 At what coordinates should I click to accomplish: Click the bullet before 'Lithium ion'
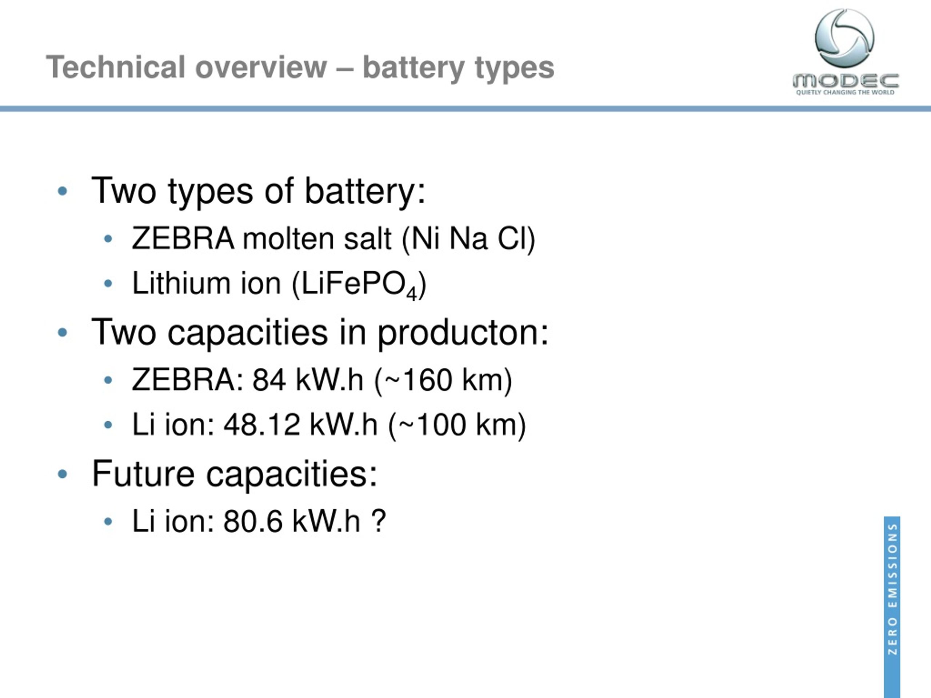click(108, 284)
